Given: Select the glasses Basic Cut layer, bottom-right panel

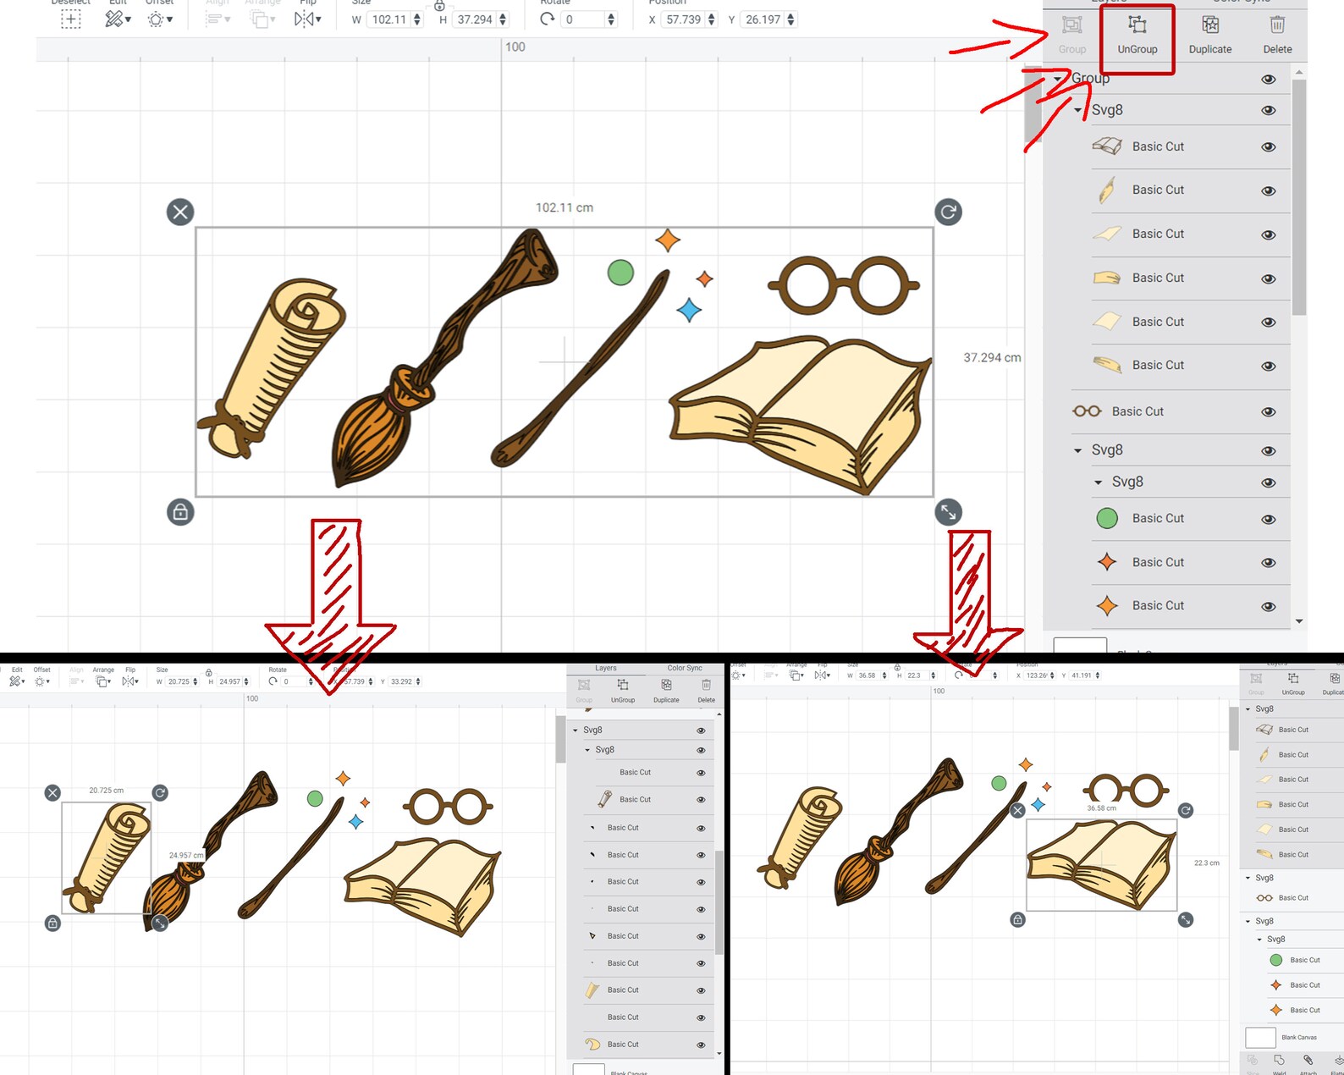Looking at the screenshot, I should point(1292,898).
